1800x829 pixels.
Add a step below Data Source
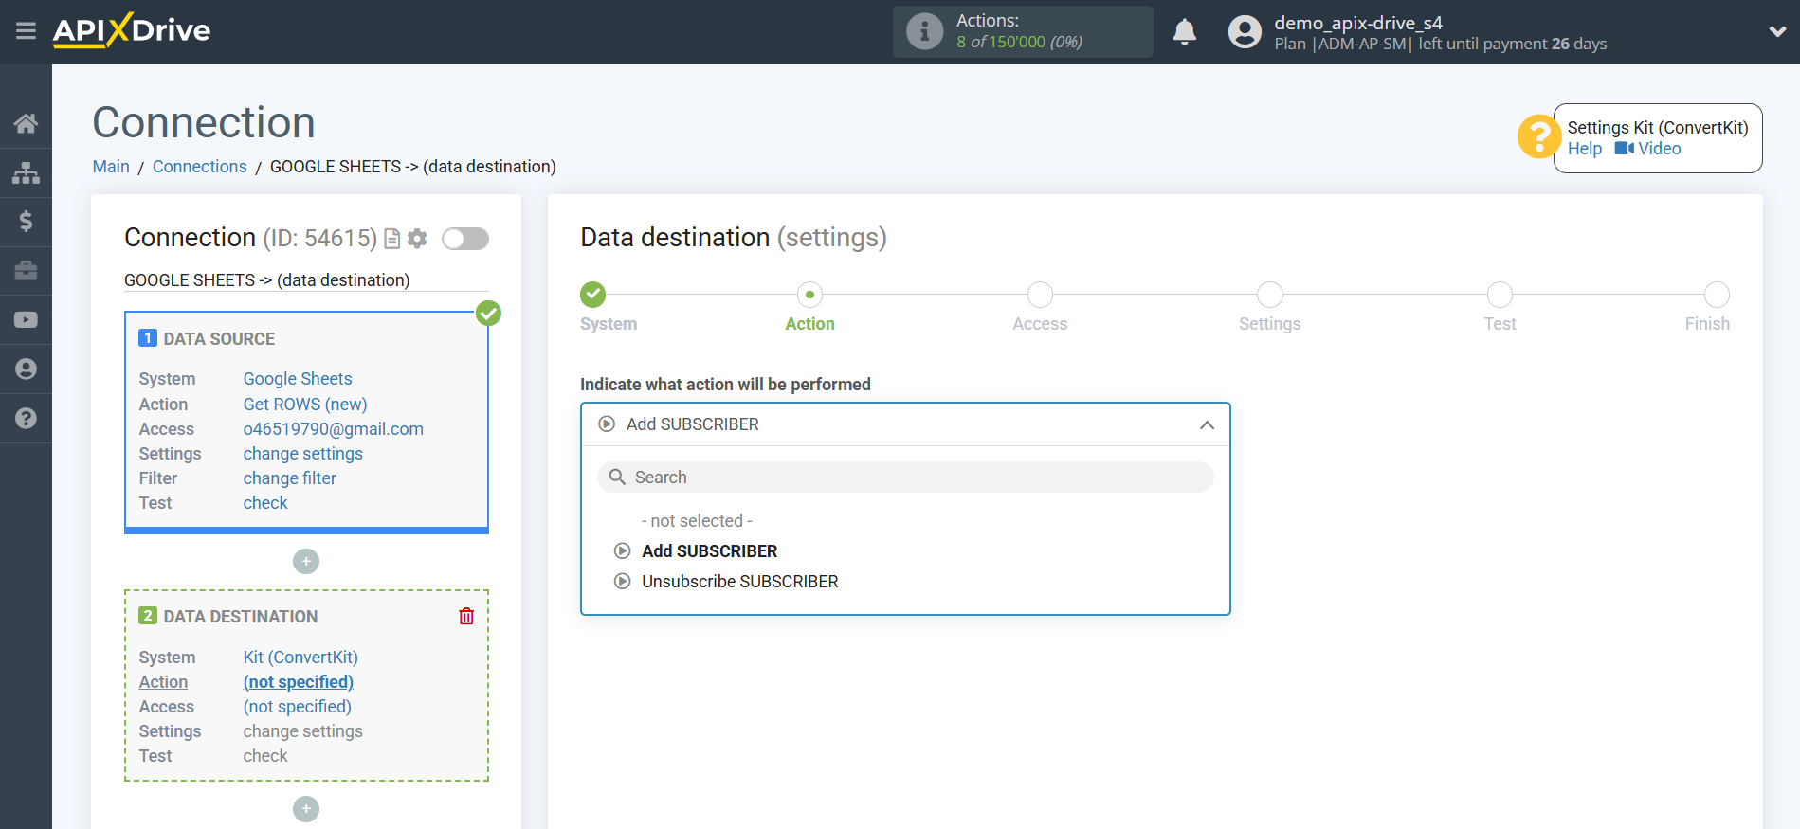tap(306, 562)
